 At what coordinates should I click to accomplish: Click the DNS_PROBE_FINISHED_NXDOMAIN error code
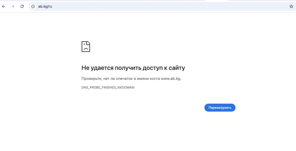tap(108, 88)
